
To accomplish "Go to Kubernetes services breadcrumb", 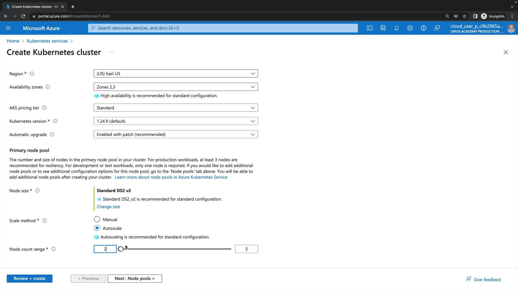I will click(x=47, y=41).
